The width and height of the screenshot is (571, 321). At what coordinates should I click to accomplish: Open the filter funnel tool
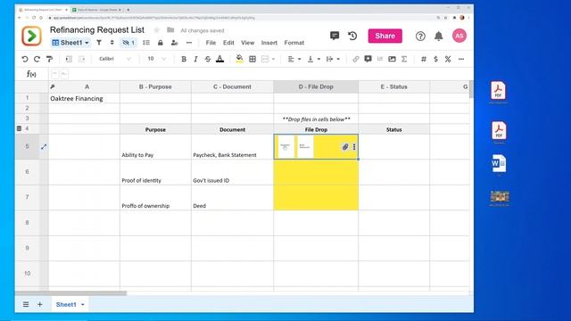[99, 43]
